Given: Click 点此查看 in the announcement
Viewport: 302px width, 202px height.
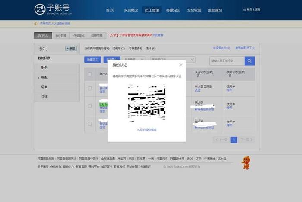Looking at the screenshot, I should (158, 35).
